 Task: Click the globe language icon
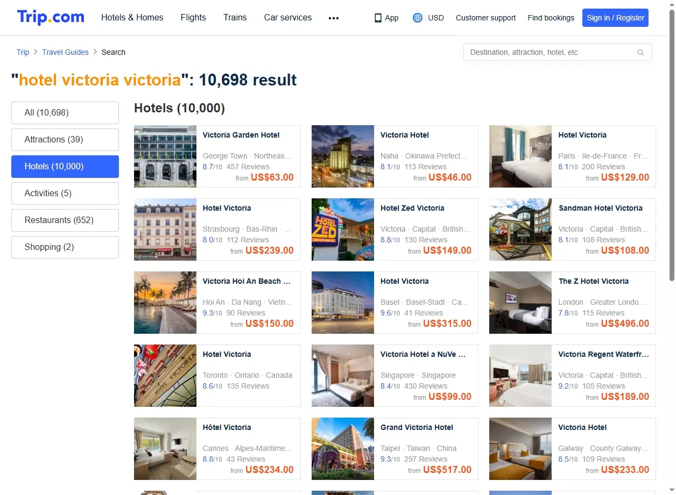(x=418, y=18)
